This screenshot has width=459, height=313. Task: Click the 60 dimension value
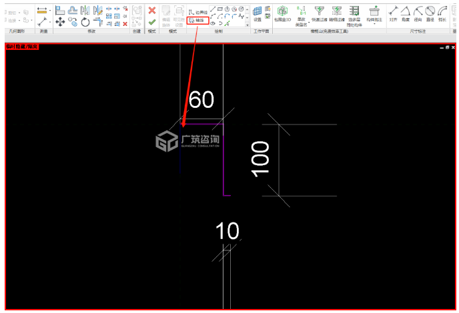tap(201, 99)
